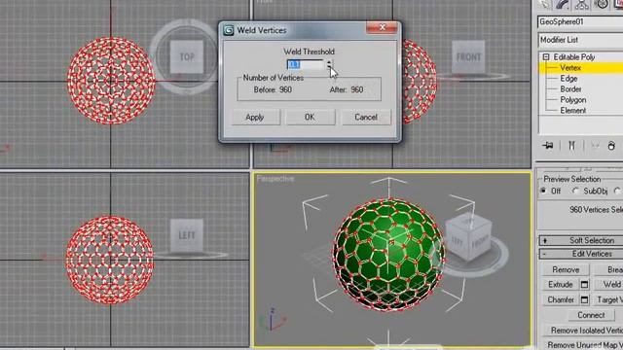623x350 pixels.
Task: Click the Remove button
Action: pyautogui.click(x=566, y=270)
